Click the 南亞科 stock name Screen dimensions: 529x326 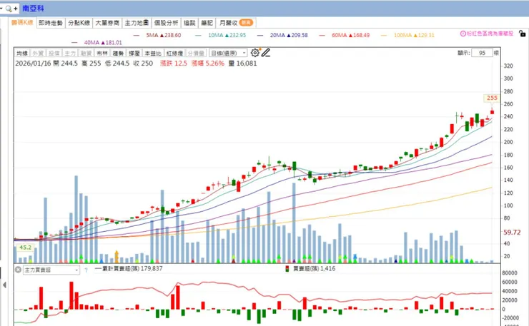[33, 9]
